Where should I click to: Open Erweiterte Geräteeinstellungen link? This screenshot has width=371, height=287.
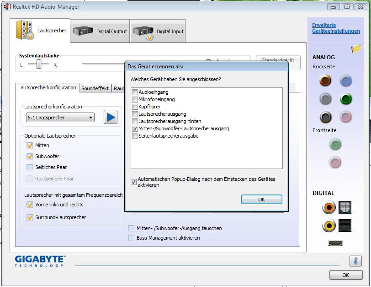[336, 28]
